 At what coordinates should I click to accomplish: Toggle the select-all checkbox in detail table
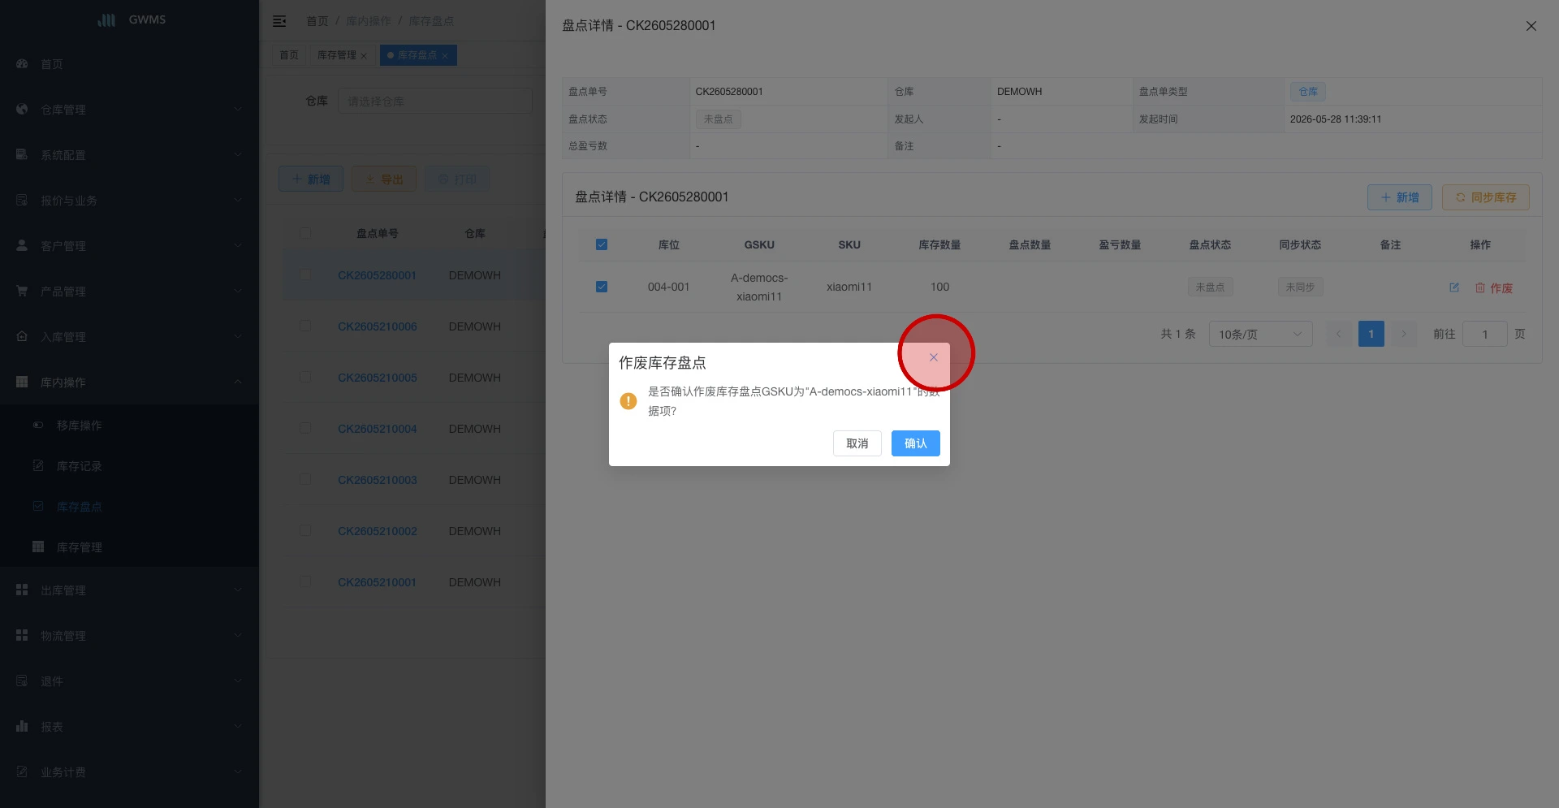602,244
